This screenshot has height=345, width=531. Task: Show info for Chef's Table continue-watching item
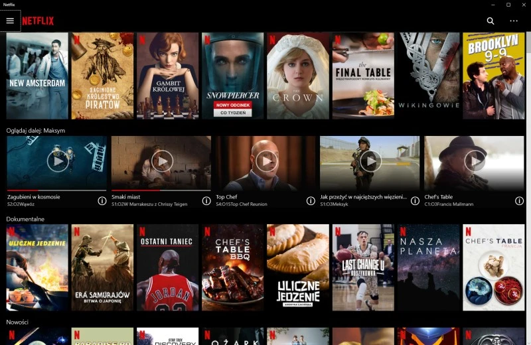[519, 201]
